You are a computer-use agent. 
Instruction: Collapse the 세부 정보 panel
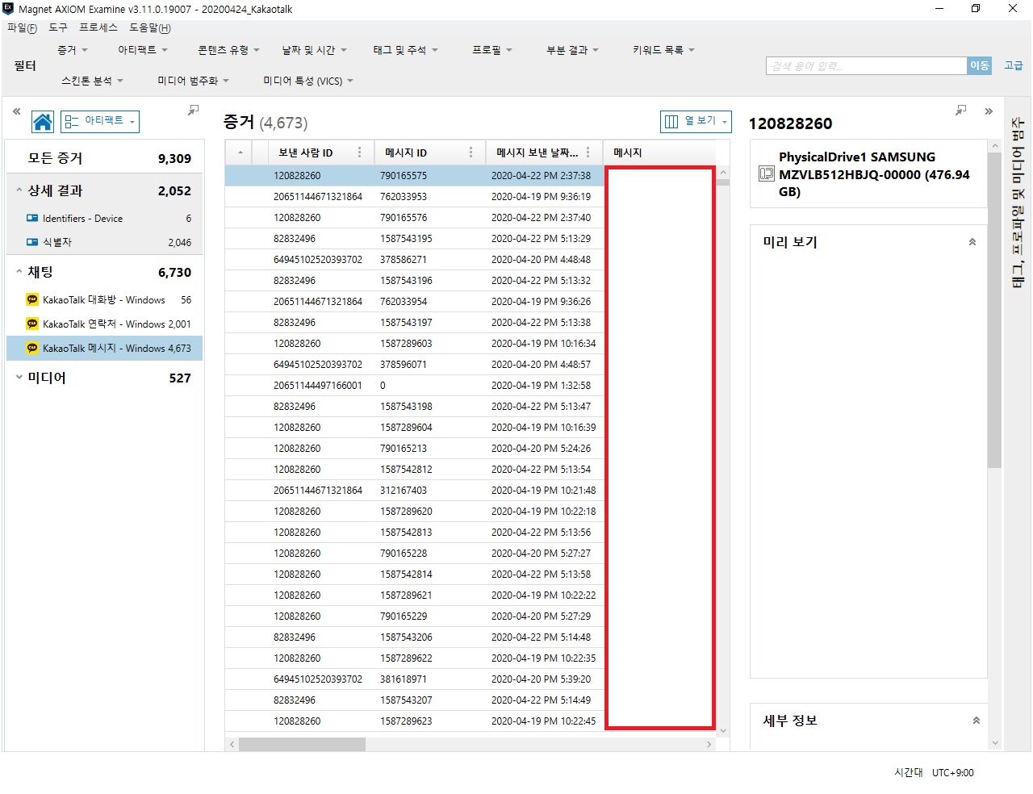pyautogui.click(x=976, y=721)
